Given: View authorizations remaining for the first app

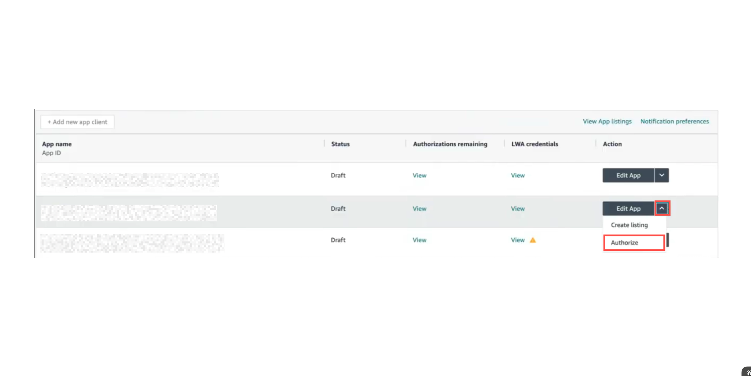Looking at the screenshot, I should tap(419, 175).
